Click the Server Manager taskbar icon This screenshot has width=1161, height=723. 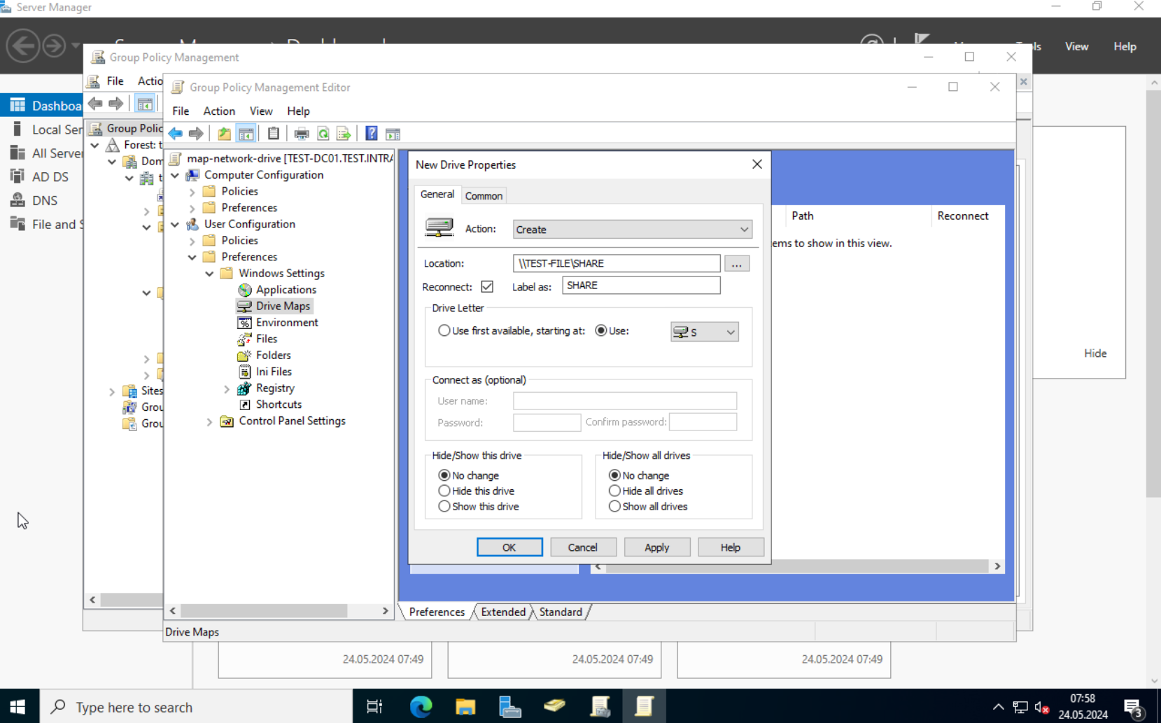pyautogui.click(x=510, y=706)
